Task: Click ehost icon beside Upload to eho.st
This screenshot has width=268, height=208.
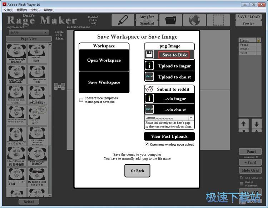Action: click(149, 77)
